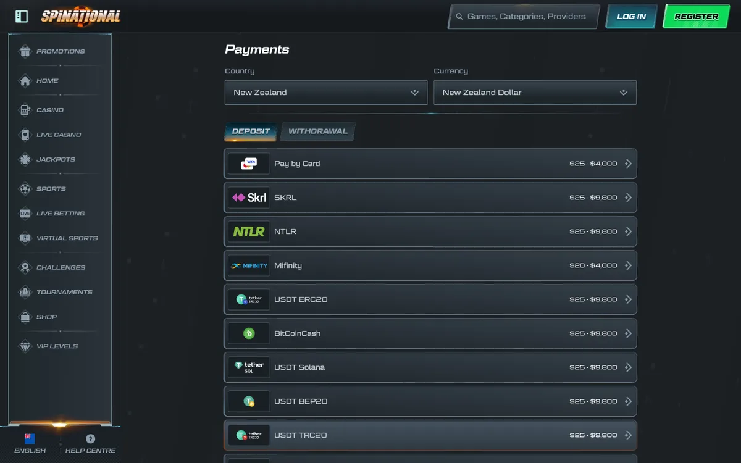Open the Help Centre link text
Image resolution: width=741 pixels, height=463 pixels.
click(91, 451)
